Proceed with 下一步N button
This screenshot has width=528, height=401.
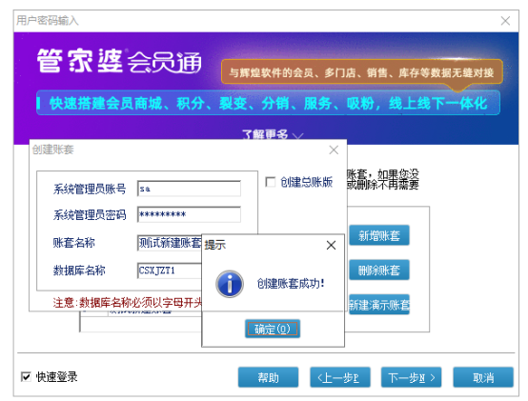point(411,377)
